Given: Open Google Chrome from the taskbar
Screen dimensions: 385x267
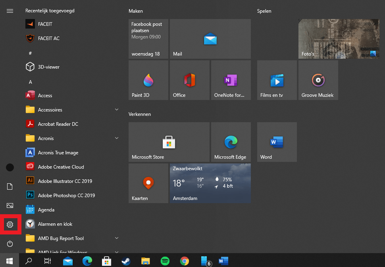Looking at the screenshot, I should [185, 261].
